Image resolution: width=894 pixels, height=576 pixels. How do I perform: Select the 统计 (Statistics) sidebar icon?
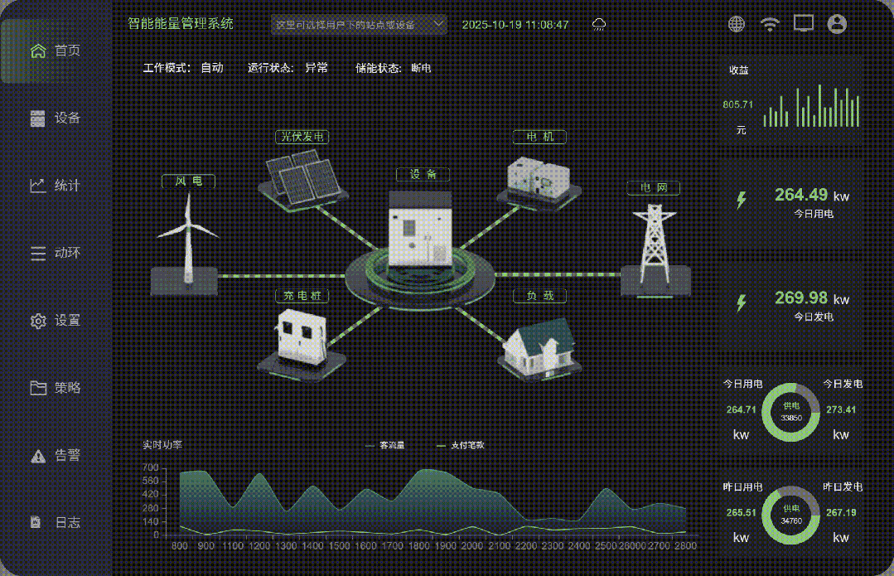pyautogui.click(x=37, y=186)
